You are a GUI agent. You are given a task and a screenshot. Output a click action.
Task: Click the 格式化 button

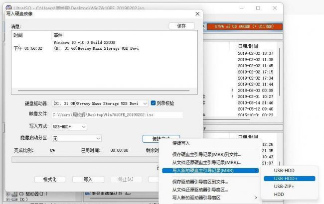pos(50,179)
